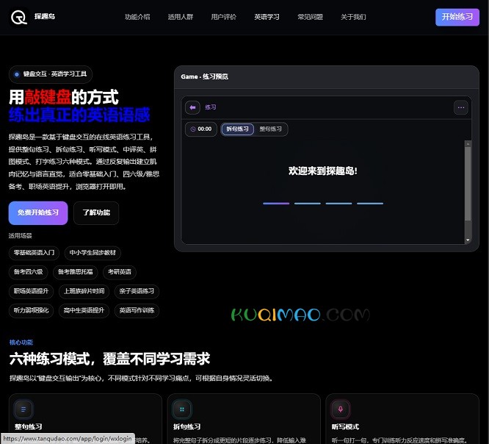
Task: Select the 英语学习 nav item
Action: (267, 17)
